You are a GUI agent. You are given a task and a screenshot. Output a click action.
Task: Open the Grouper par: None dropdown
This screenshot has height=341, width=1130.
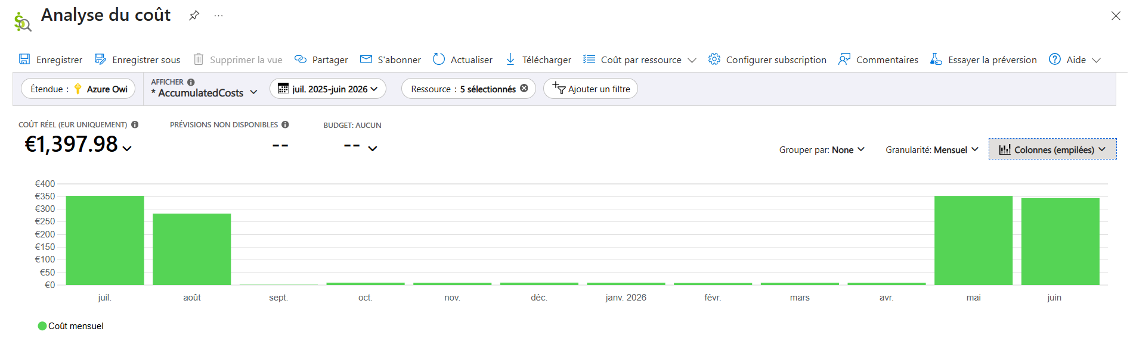tap(822, 149)
